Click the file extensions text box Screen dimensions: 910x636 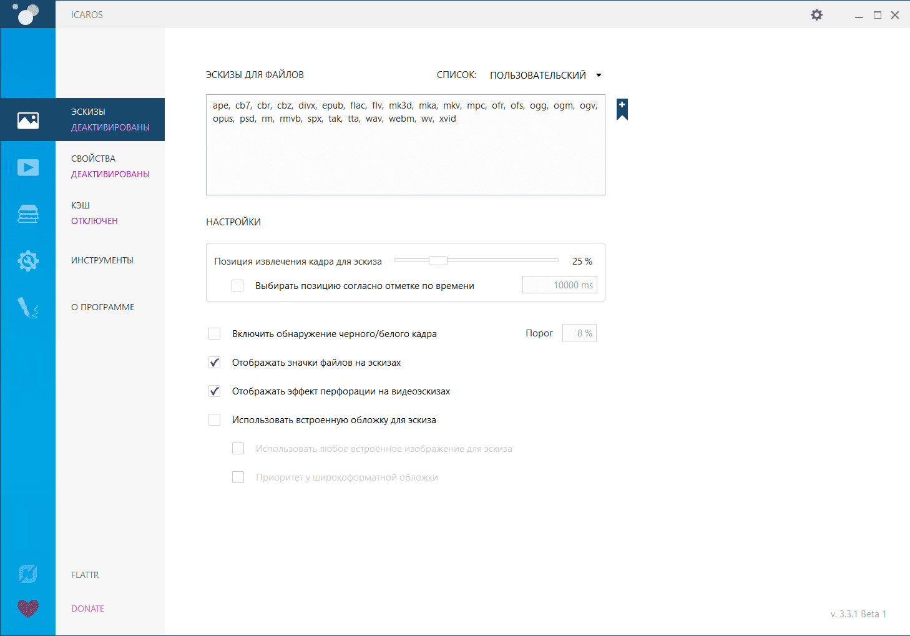[x=406, y=145]
